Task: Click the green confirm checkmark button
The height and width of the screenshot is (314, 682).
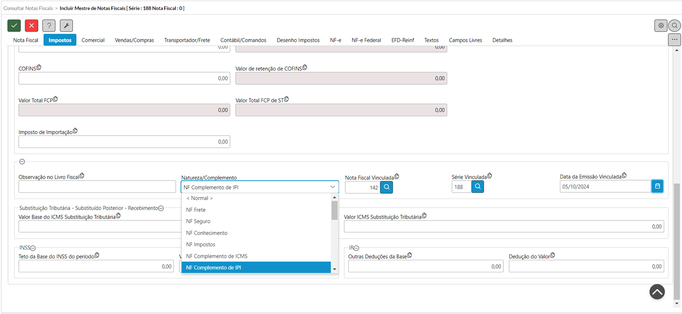Action: pyautogui.click(x=14, y=26)
